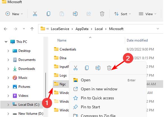Sort by the Name column header

pyautogui.click(x=62, y=40)
